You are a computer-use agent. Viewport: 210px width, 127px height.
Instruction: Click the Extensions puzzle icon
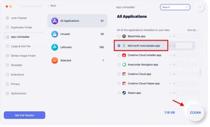[x=8, y=75]
